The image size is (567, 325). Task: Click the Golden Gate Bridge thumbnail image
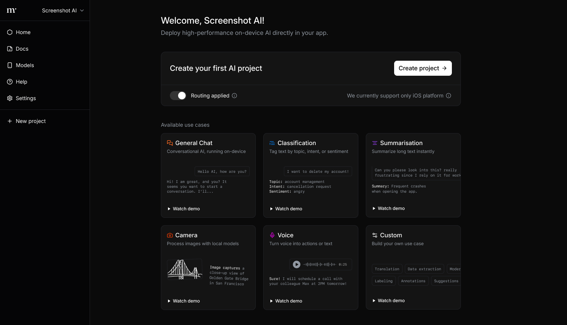coord(184,269)
